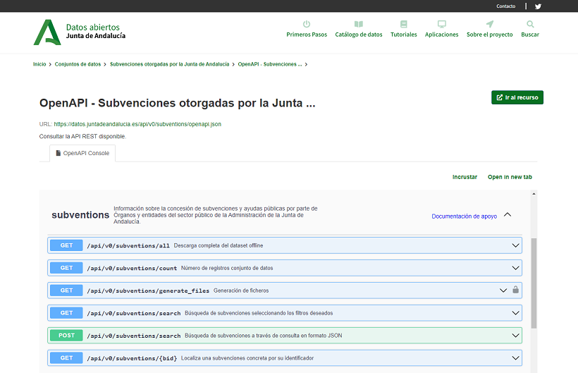Click the Tutoriales document icon

[404, 24]
